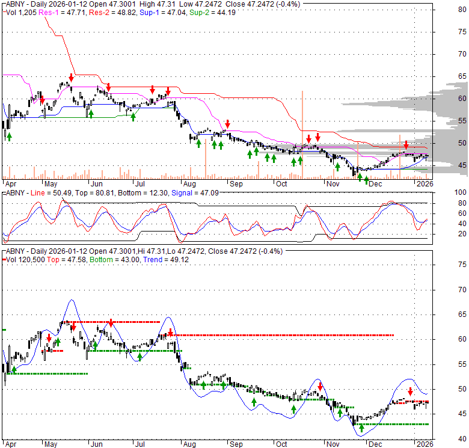This screenshot has height=448, width=469.
Task: Click the Bottom = 12.30 oscillator label
Action: (x=143, y=193)
